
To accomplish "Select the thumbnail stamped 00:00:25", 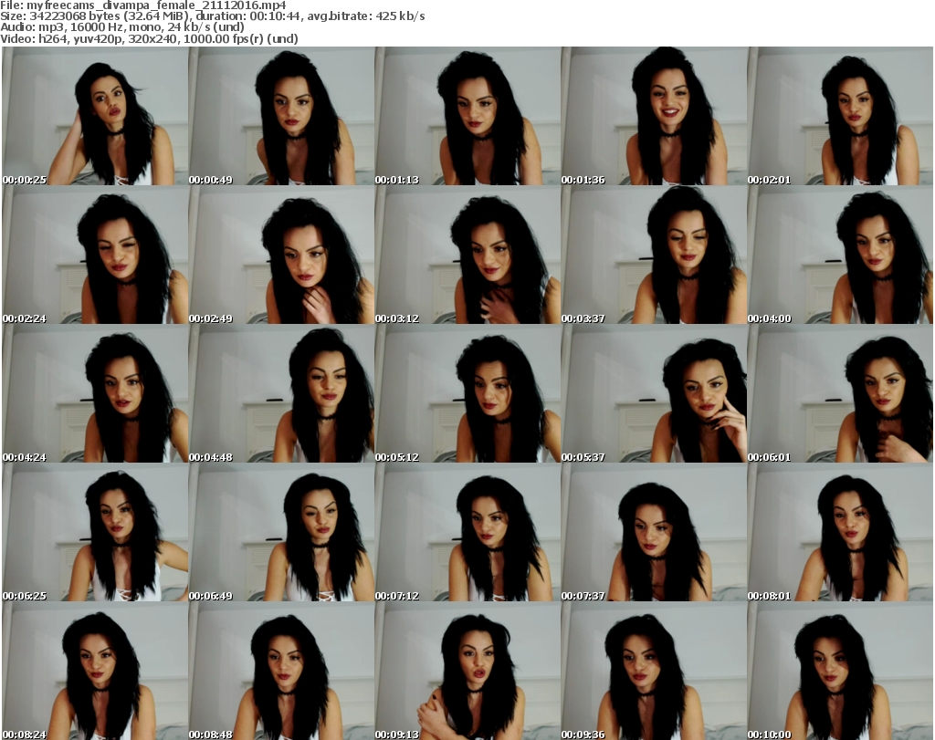I will click(x=95, y=116).
